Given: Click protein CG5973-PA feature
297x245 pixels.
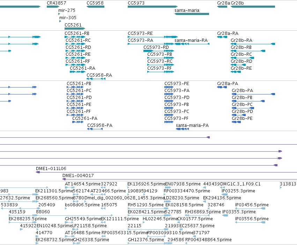Looking at the screenshot, I should (x=169, y=94).
